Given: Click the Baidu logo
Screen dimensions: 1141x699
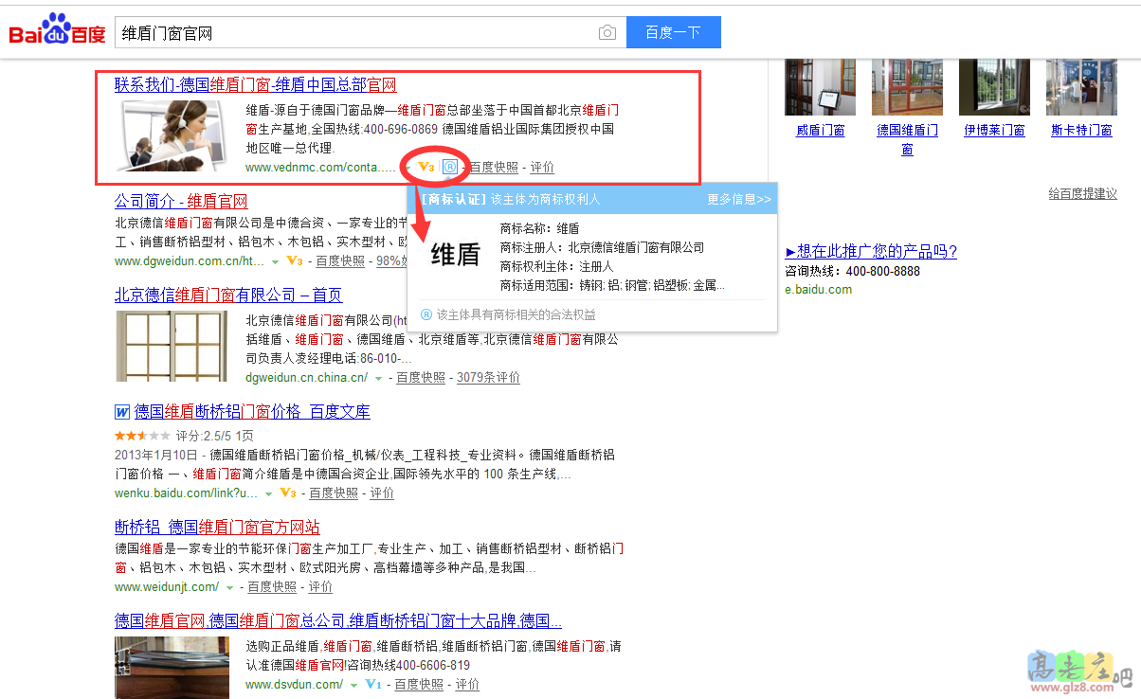Looking at the screenshot, I should [x=57, y=32].
